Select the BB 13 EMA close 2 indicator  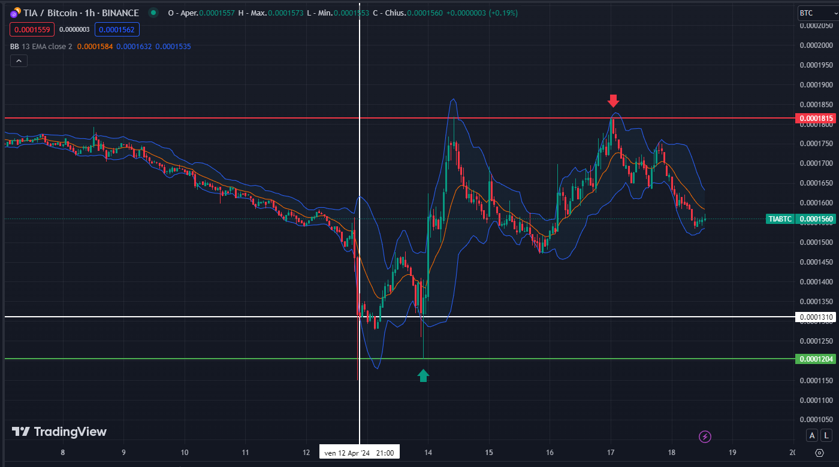point(41,46)
